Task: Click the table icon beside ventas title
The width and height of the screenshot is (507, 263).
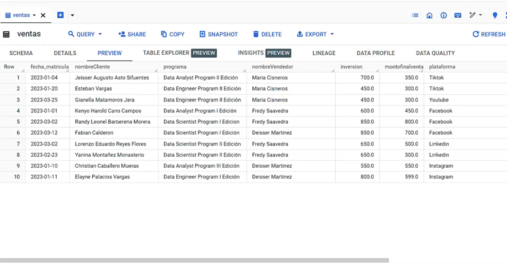Action: tap(6, 34)
